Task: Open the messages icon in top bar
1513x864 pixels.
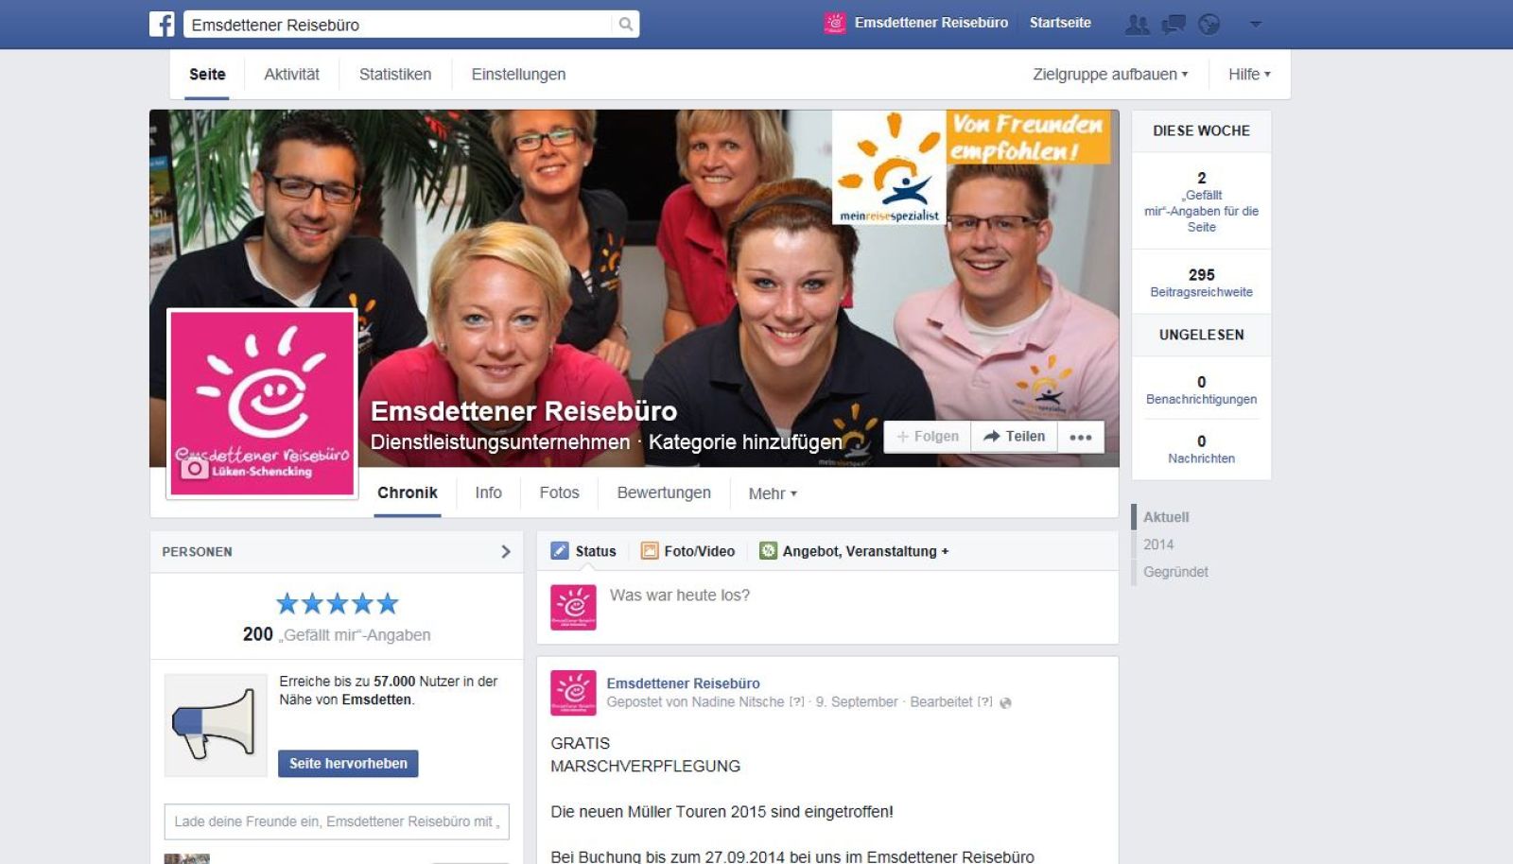Action: 1174,24
